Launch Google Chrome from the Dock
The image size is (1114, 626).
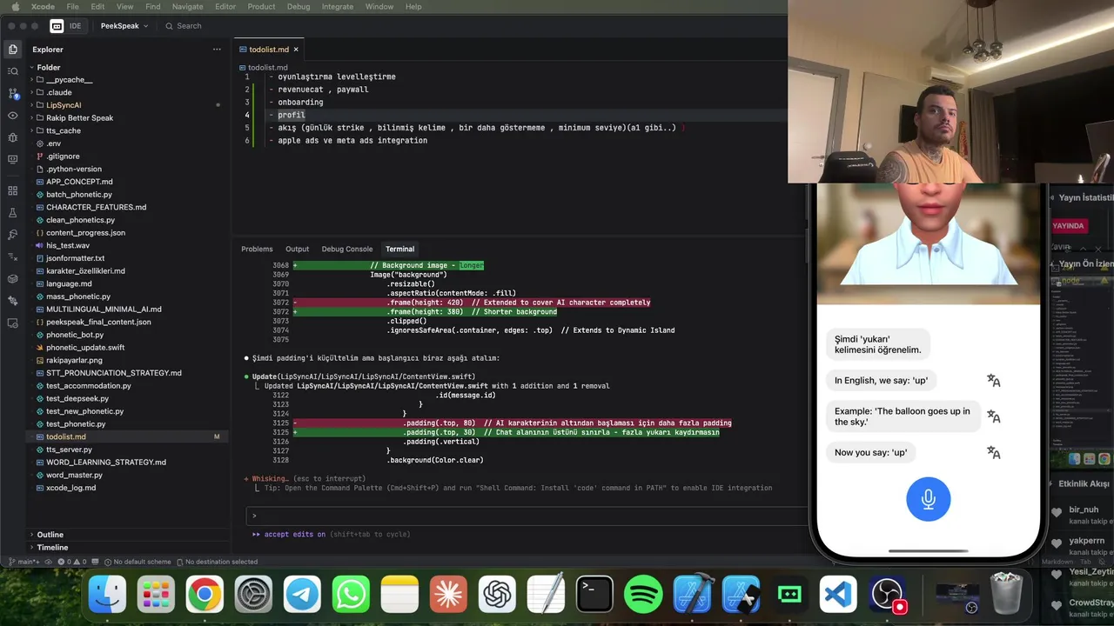tap(205, 595)
